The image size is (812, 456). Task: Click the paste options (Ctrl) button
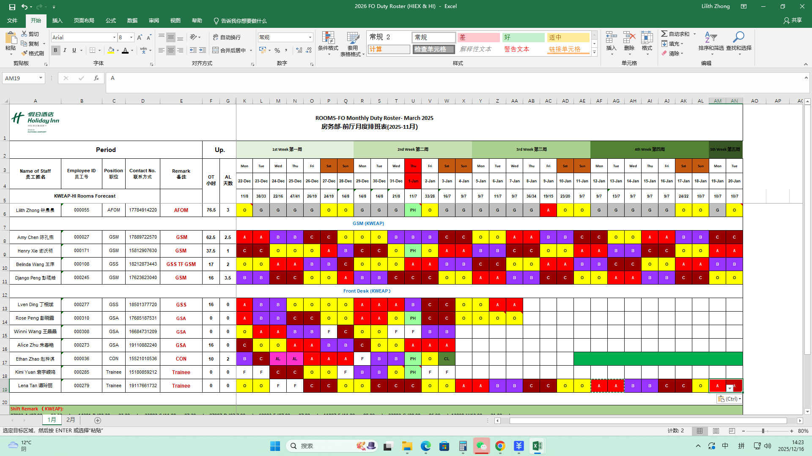pos(729,399)
